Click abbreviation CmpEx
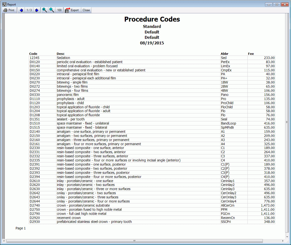The image size is (291, 245). point(226,70)
